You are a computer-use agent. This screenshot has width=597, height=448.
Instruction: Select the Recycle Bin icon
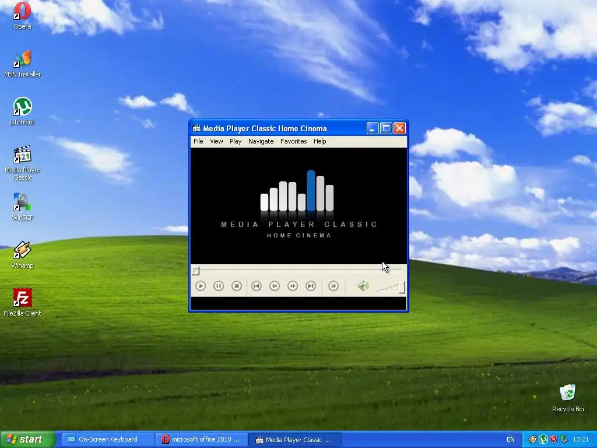click(x=568, y=398)
